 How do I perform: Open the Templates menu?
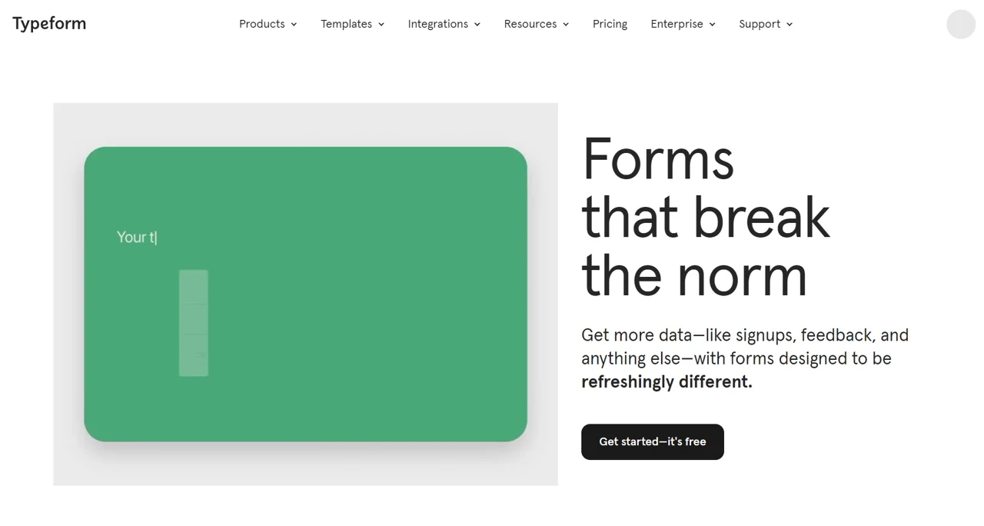click(352, 24)
